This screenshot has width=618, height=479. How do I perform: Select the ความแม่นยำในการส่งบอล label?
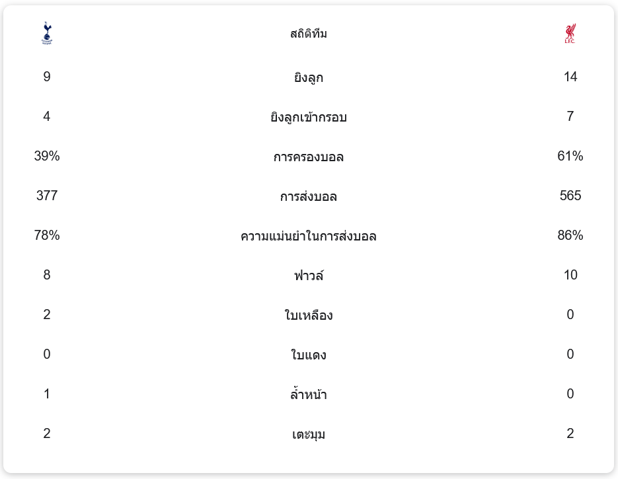click(309, 237)
